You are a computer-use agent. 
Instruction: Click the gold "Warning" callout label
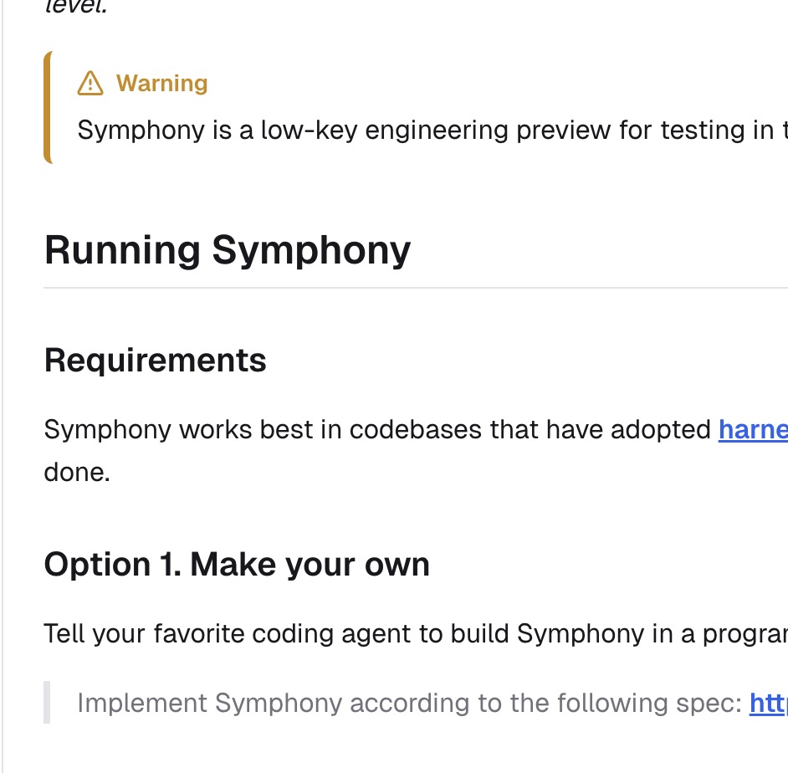click(x=161, y=84)
